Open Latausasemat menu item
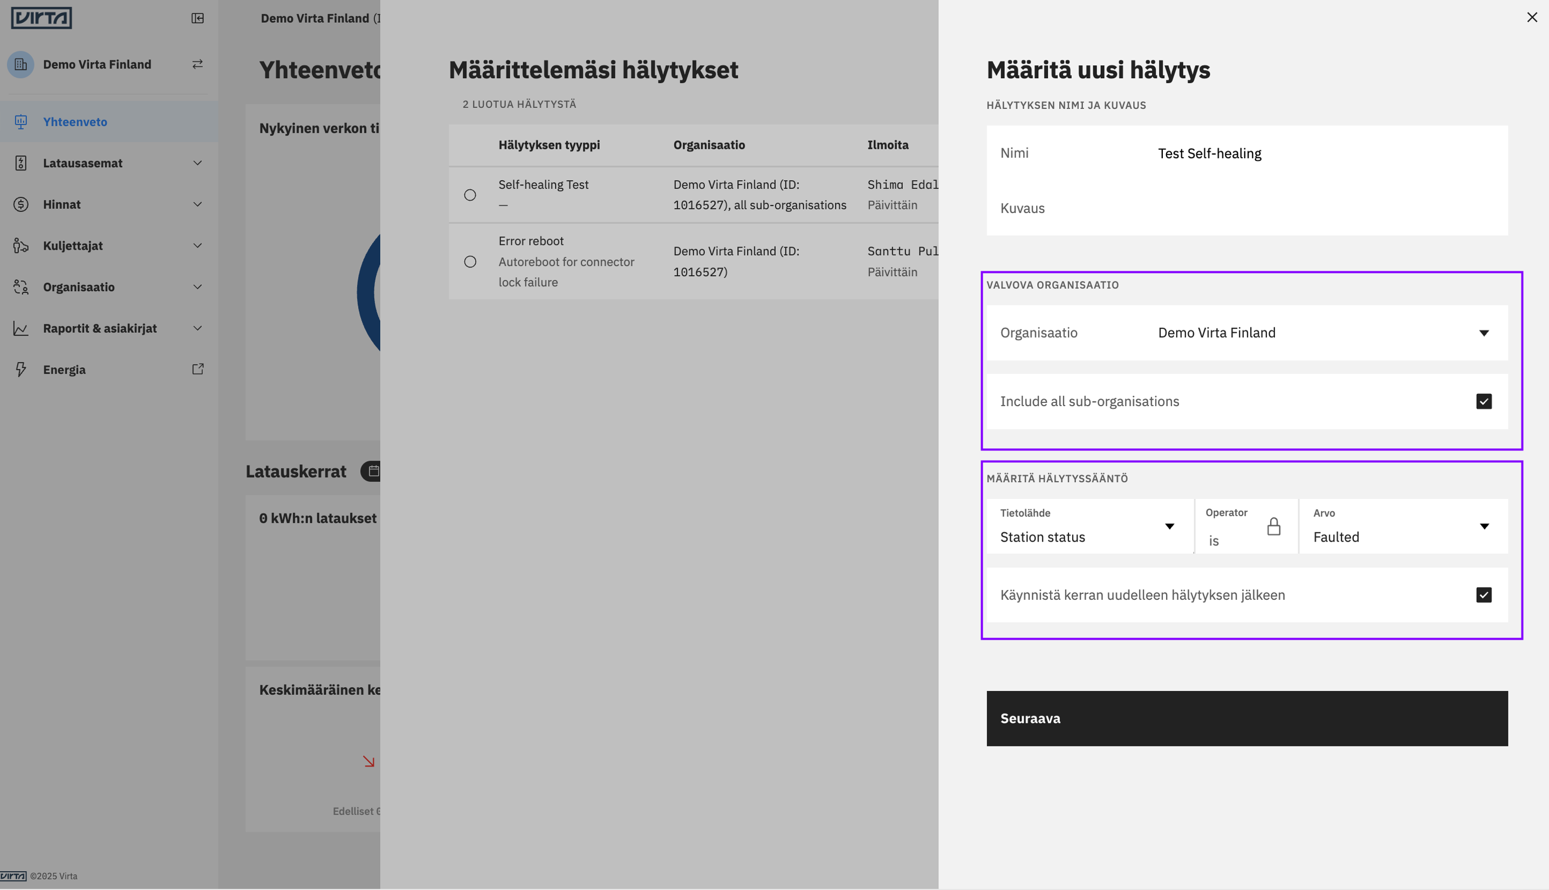Image resolution: width=1549 pixels, height=890 pixels. (x=109, y=163)
